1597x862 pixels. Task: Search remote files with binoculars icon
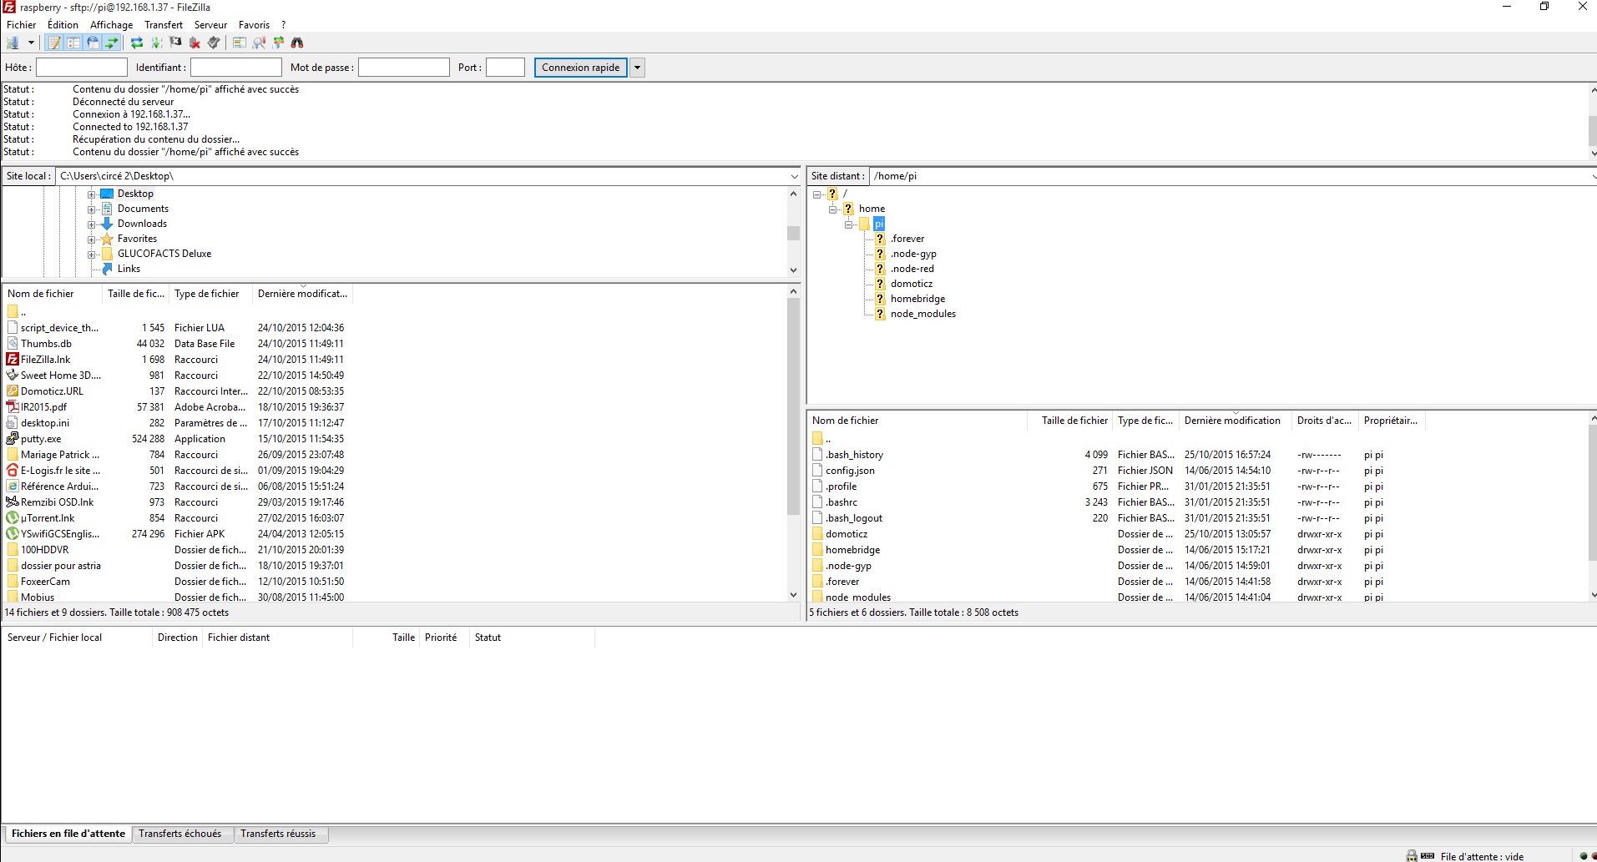(x=297, y=43)
